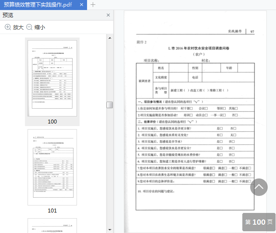
Task: Click page header number 97
Action: tap(252, 31)
